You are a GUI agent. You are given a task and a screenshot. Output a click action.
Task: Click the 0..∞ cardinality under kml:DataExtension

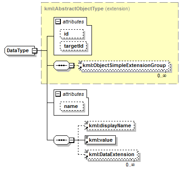click(130, 165)
